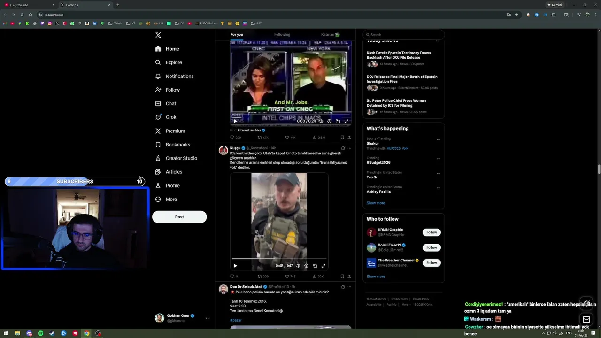Repost the post with 1.7K reposts
Viewport: 601px width, 338px height.
263,138
